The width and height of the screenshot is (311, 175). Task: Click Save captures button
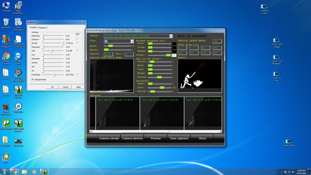[179, 138]
